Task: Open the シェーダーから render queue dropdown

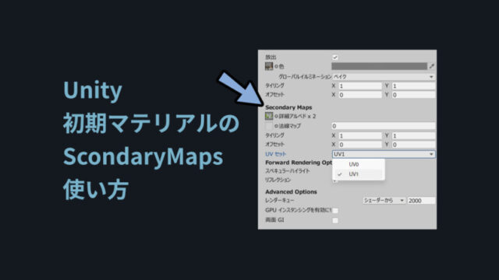Action: (384, 201)
